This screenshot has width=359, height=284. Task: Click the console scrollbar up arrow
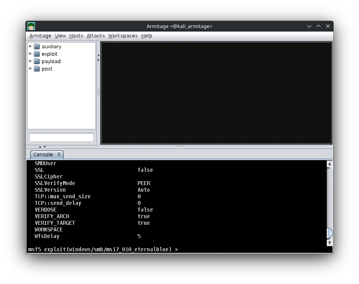point(329,164)
